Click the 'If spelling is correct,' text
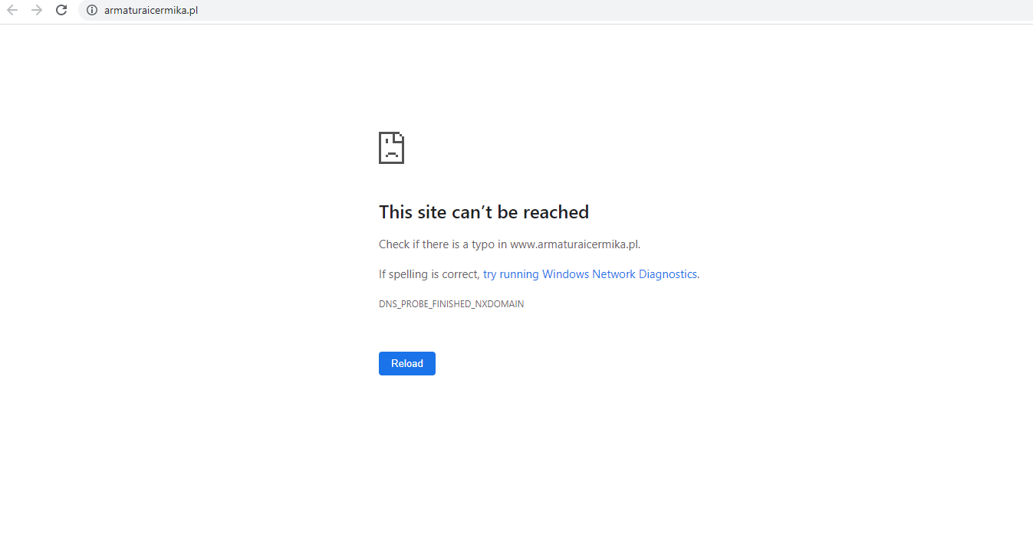 click(429, 274)
